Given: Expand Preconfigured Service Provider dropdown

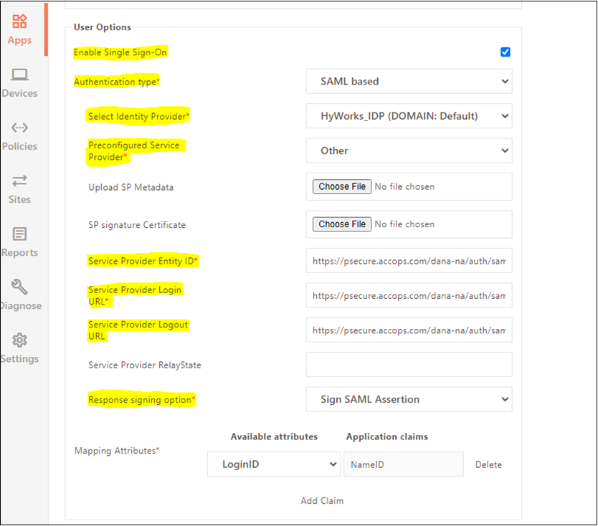Looking at the screenshot, I should pyautogui.click(x=409, y=151).
